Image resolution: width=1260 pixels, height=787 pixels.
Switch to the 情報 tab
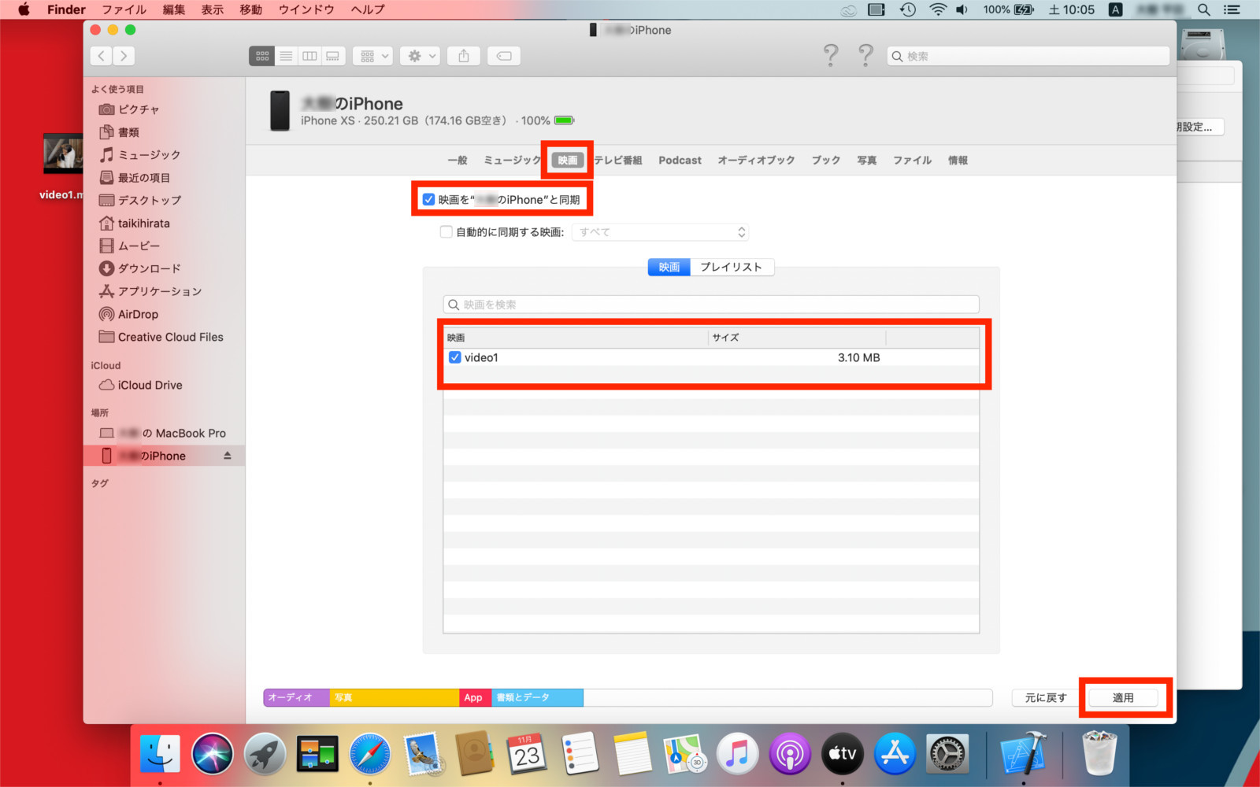click(x=958, y=161)
